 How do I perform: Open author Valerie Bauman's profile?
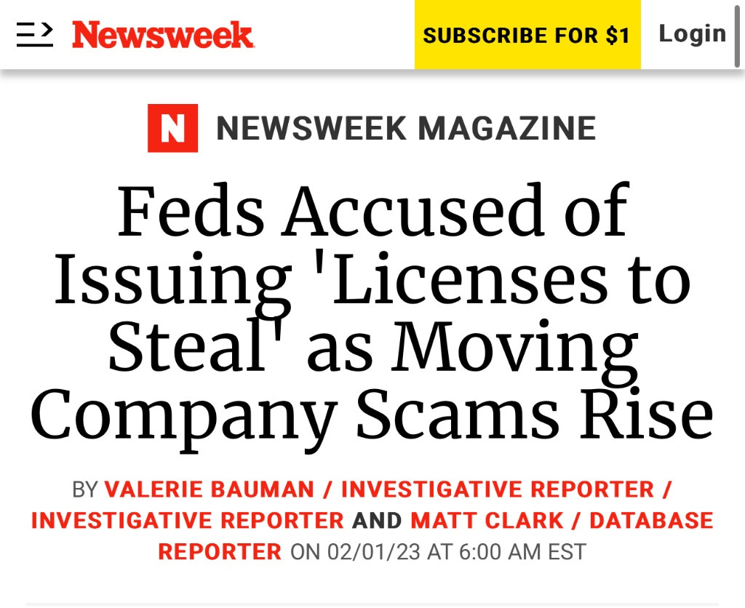coord(210,489)
